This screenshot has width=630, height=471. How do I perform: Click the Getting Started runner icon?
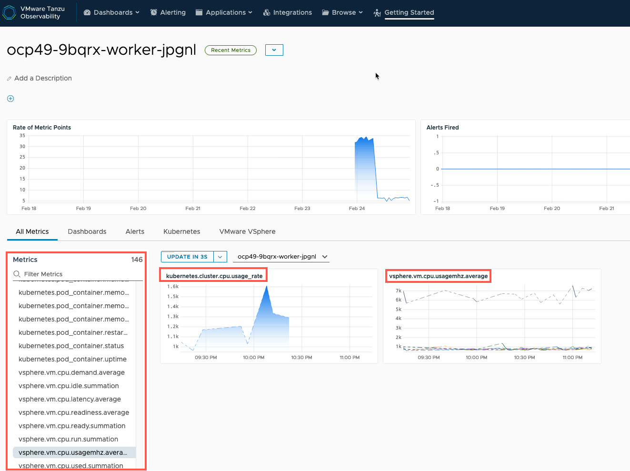point(377,13)
